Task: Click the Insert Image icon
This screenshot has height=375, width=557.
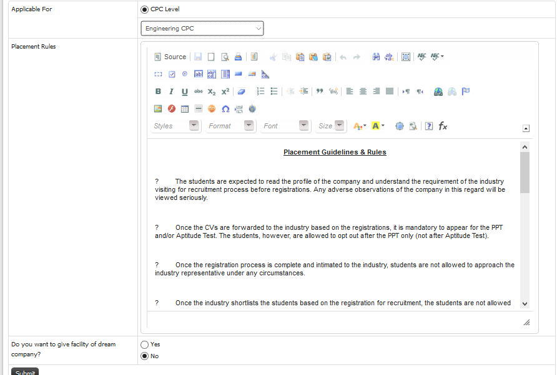Action: pos(158,109)
